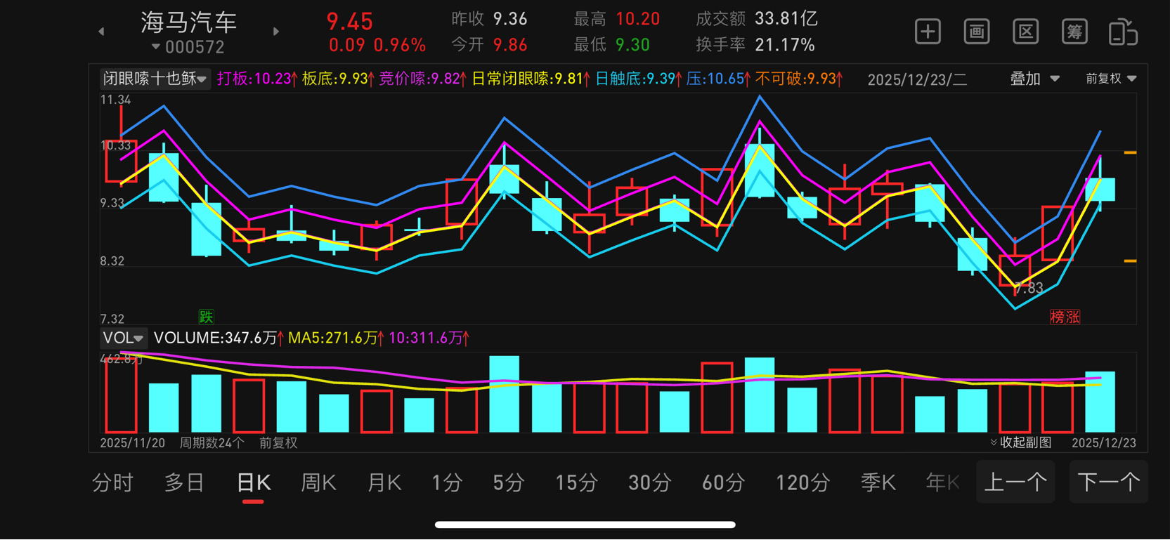Image resolution: width=1170 pixels, height=540 pixels.
Task: Tap the rotate screen orientation icon
Action: 1123,32
